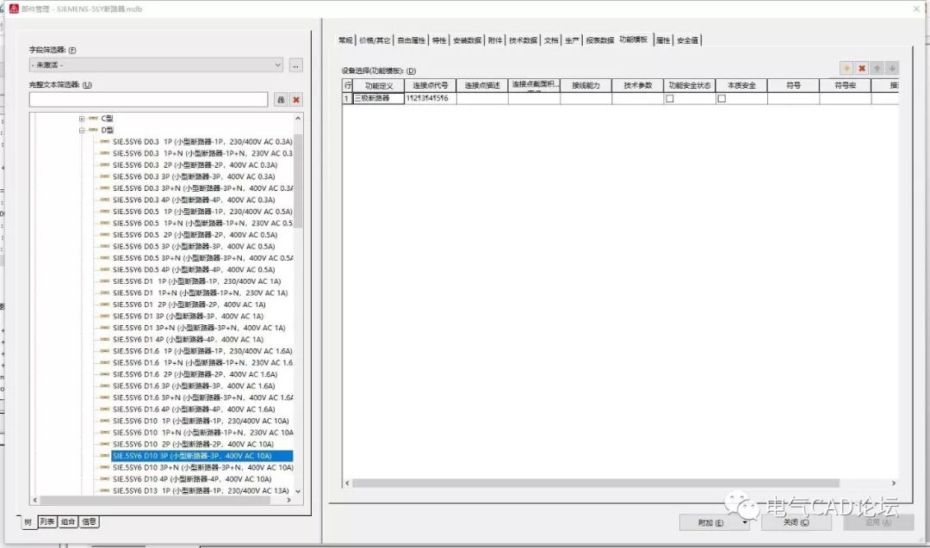Click the 功能定义 column header
Screen dimensions: 930x548
click(378, 86)
